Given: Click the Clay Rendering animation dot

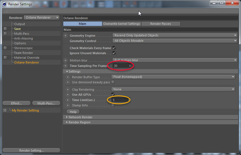Looking at the screenshot, I should 68,89.
